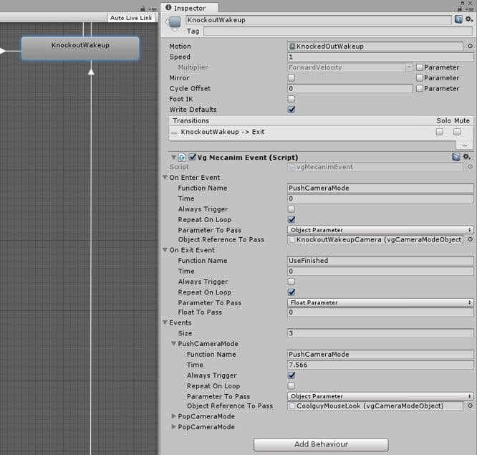Remove transition using the minus button

pyautogui.click(x=464, y=145)
